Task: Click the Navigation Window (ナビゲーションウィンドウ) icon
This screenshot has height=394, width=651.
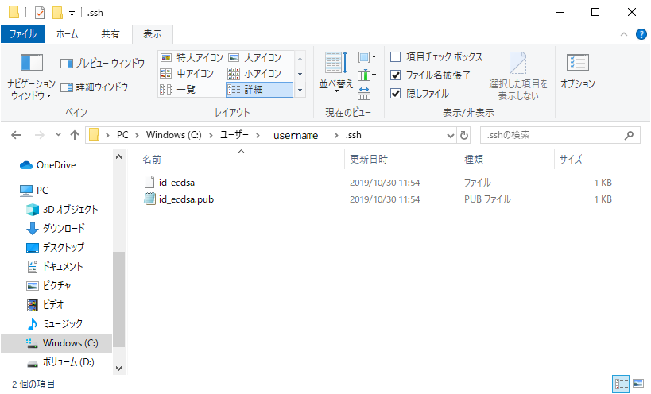Action: click(x=31, y=64)
